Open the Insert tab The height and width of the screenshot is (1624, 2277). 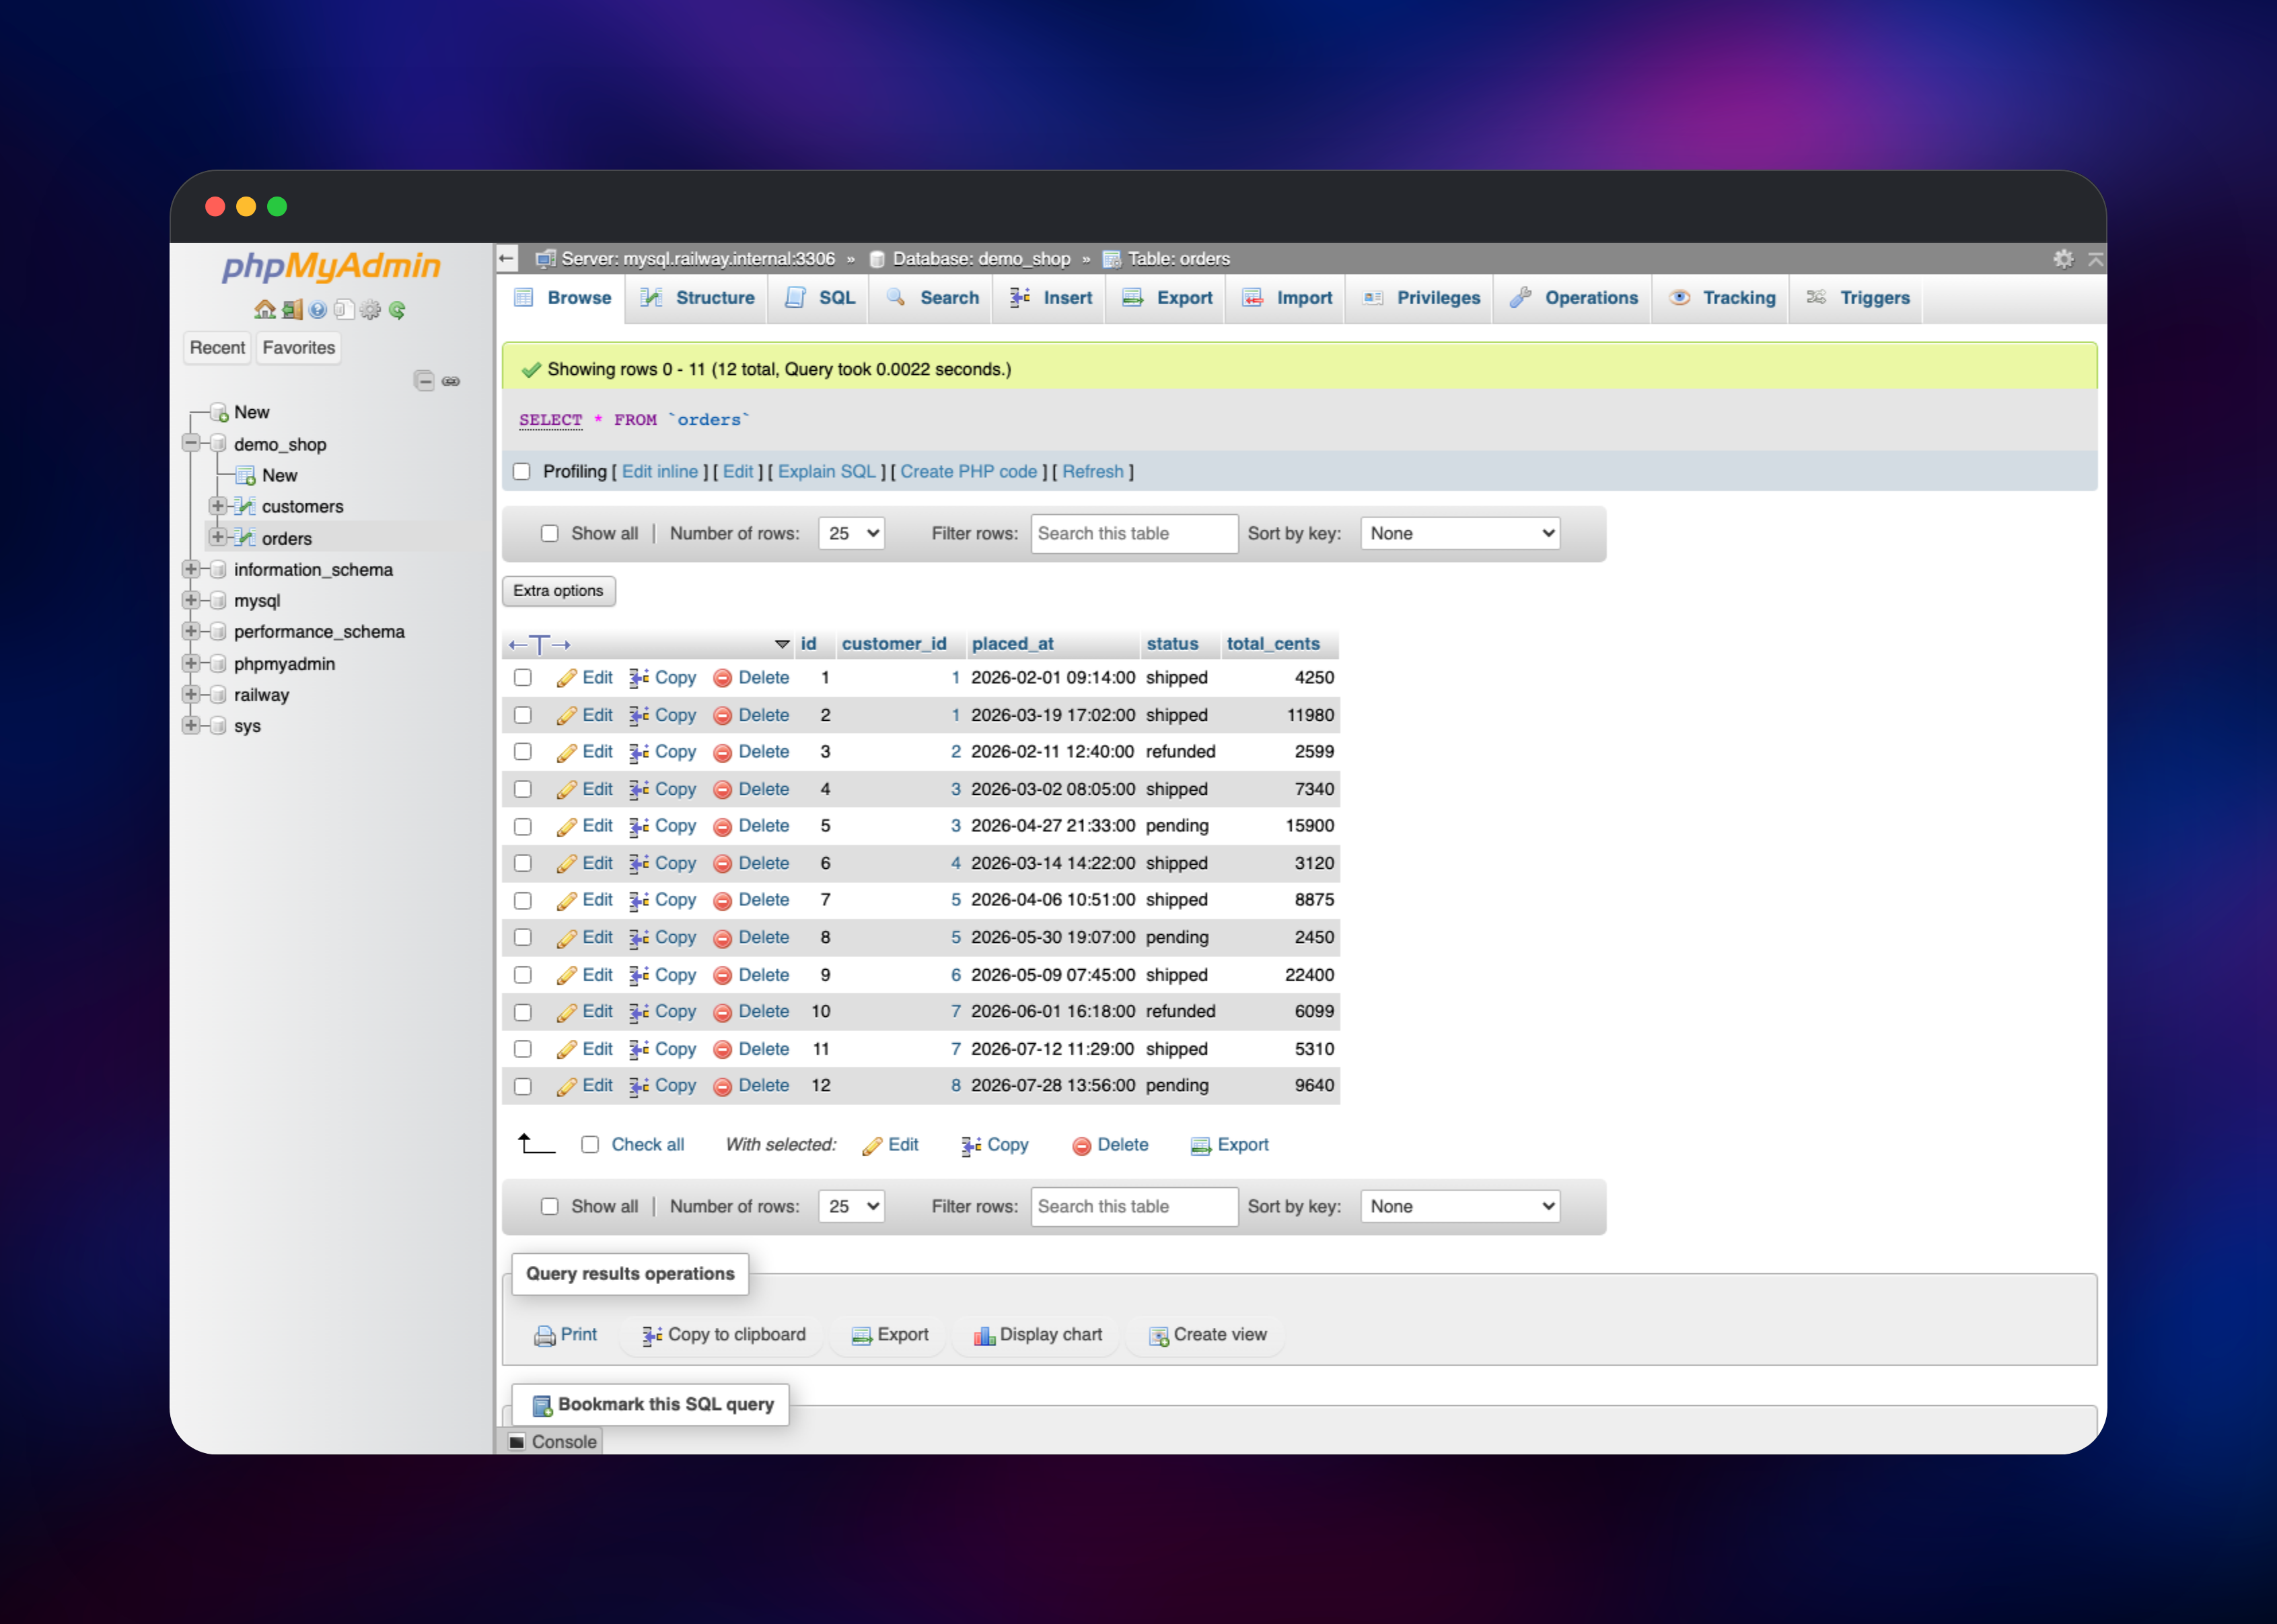pyautogui.click(x=1050, y=298)
